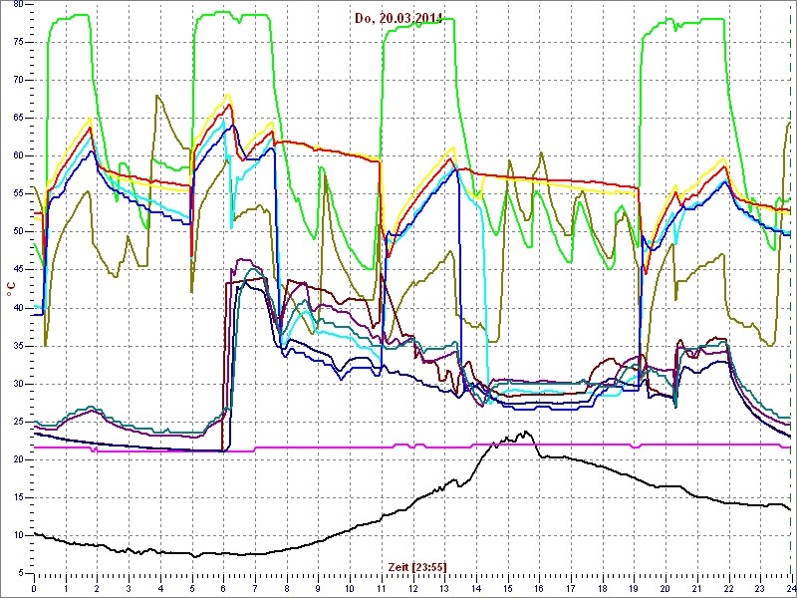Viewport: 797px width, 598px height.
Task: Click the '5' value on temperature axis
Action: [x=20, y=574]
